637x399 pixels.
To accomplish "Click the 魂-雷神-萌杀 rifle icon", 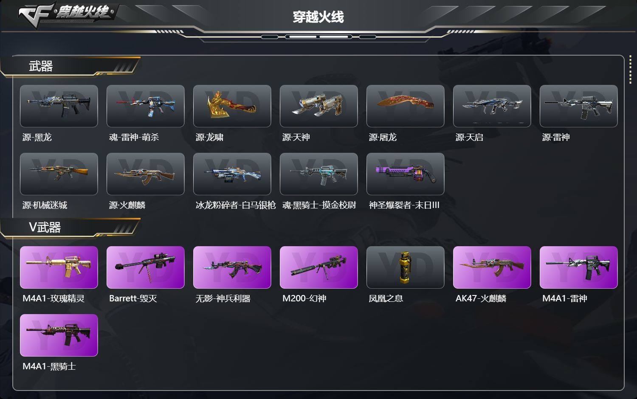I will coord(146,106).
